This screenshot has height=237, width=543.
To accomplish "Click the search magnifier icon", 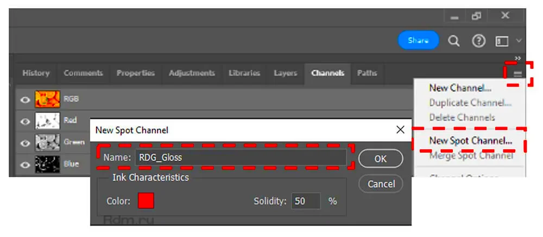I will coord(454,41).
